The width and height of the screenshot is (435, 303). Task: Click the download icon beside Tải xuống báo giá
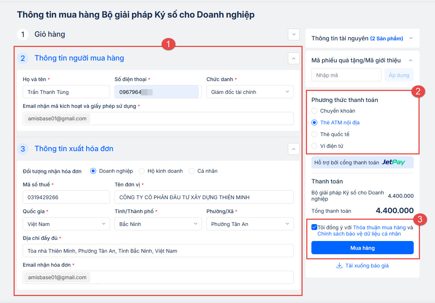coord(339,266)
